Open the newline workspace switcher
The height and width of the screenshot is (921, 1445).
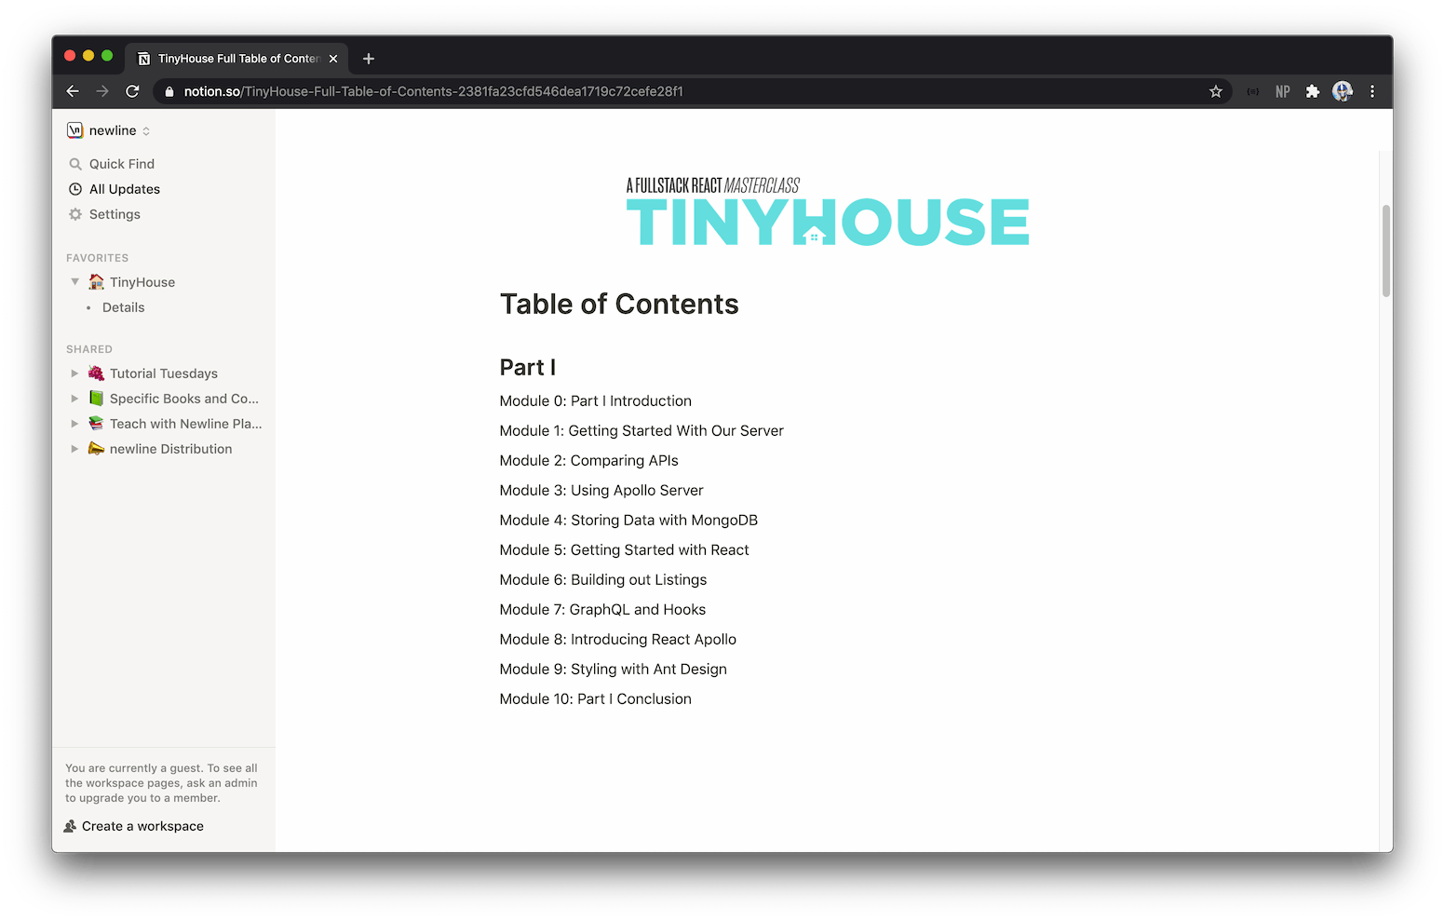[109, 130]
